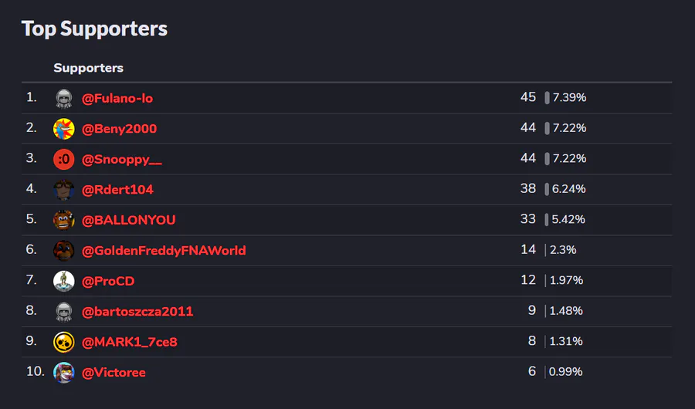This screenshot has width=695, height=409.
Task: Open the @Fulano-lo profile link
Action: point(117,98)
